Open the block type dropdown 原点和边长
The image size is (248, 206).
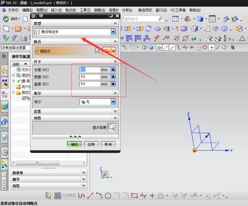75,32
